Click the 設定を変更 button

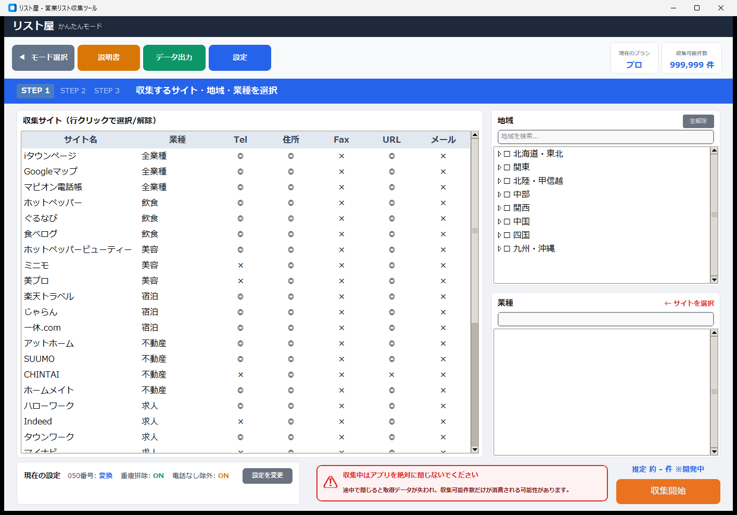268,475
